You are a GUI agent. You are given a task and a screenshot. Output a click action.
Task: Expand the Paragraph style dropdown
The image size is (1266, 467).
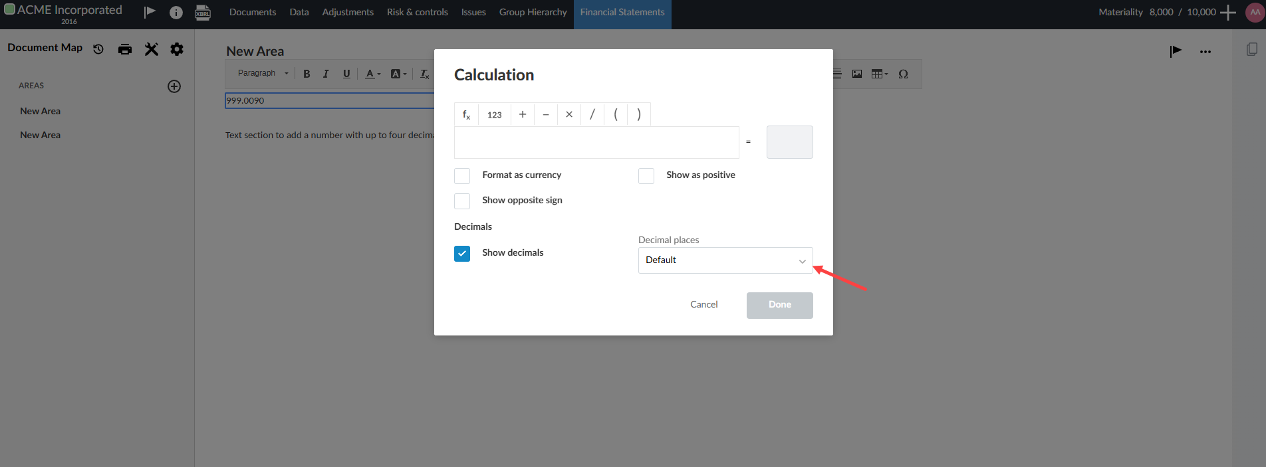pos(263,74)
